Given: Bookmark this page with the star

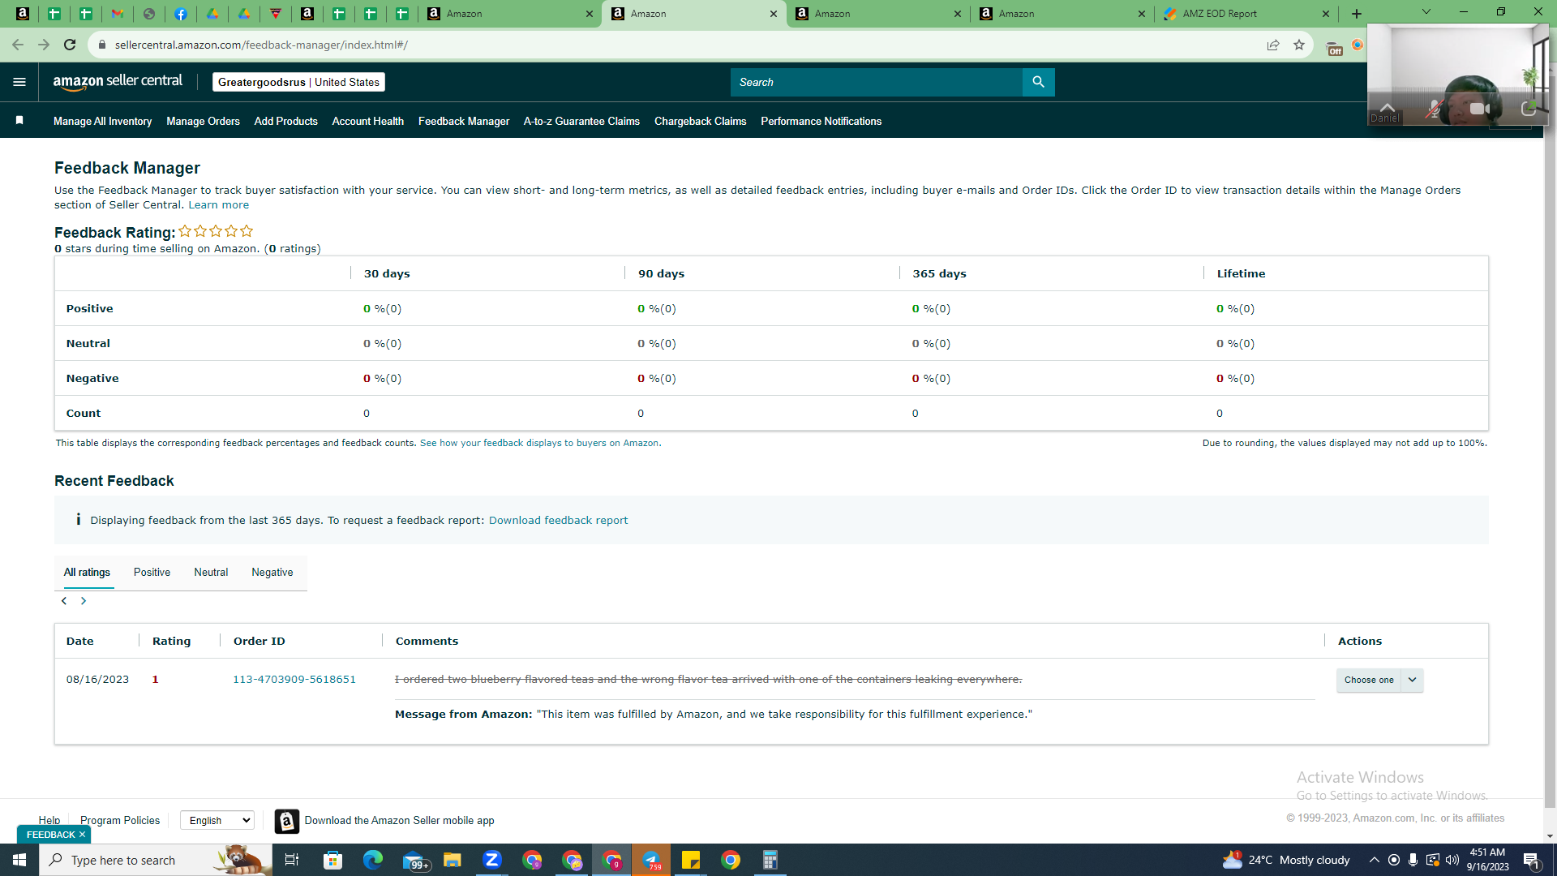Looking at the screenshot, I should 1299,45.
